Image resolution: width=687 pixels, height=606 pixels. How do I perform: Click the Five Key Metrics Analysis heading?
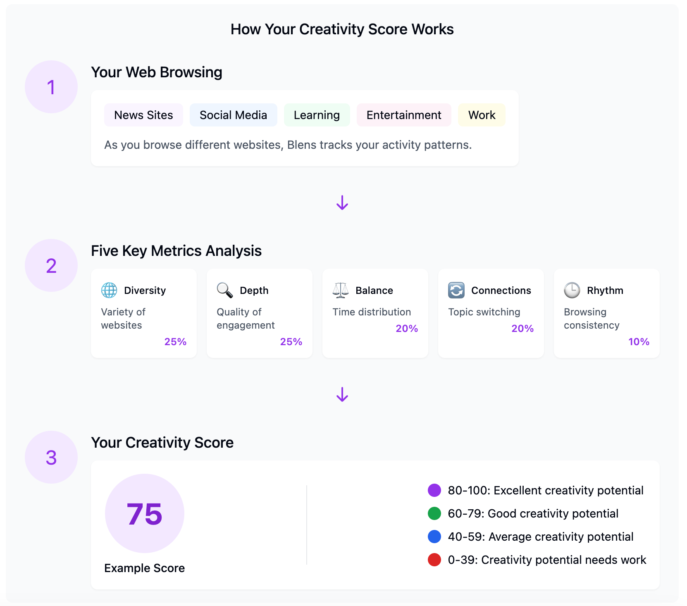tap(176, 251)
